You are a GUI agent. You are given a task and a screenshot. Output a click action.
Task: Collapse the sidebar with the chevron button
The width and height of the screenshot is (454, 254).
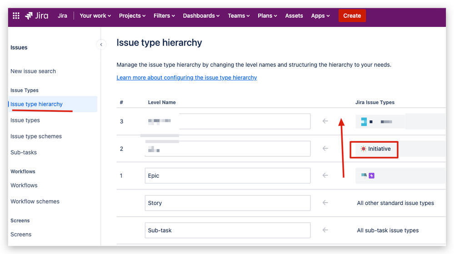[101, 45]
